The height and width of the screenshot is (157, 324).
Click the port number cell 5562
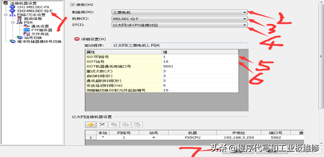point(276,138)
